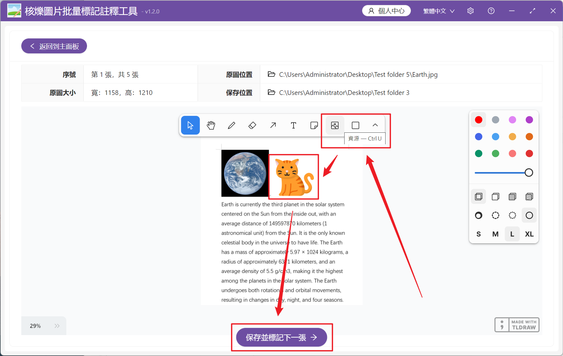Click 保存並標記下一張 button
563x356 pixels.
coord(281,337)
